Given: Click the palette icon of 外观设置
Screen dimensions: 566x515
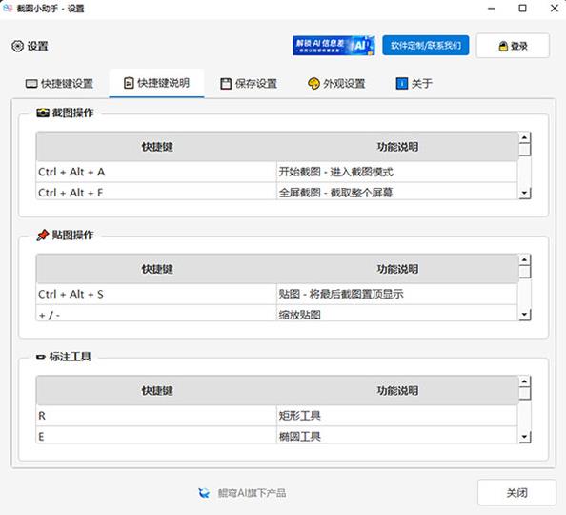Looking at the screenshot, I should click(x=313, y=84).
